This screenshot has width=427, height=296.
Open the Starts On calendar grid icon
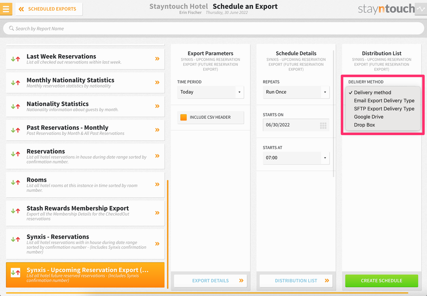tap(323, 126)
